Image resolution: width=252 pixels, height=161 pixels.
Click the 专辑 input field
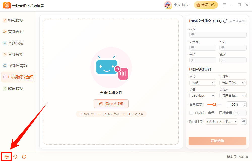pyautogui.click(x=233, y=48)
